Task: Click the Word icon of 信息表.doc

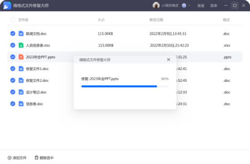Action: [x=21, y=104]
